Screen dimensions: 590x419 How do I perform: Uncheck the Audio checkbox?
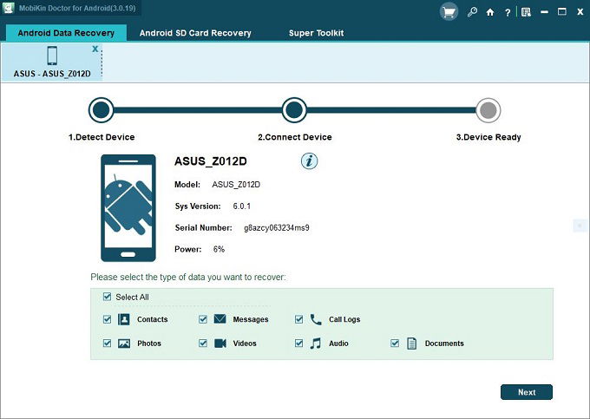point(298,343)
